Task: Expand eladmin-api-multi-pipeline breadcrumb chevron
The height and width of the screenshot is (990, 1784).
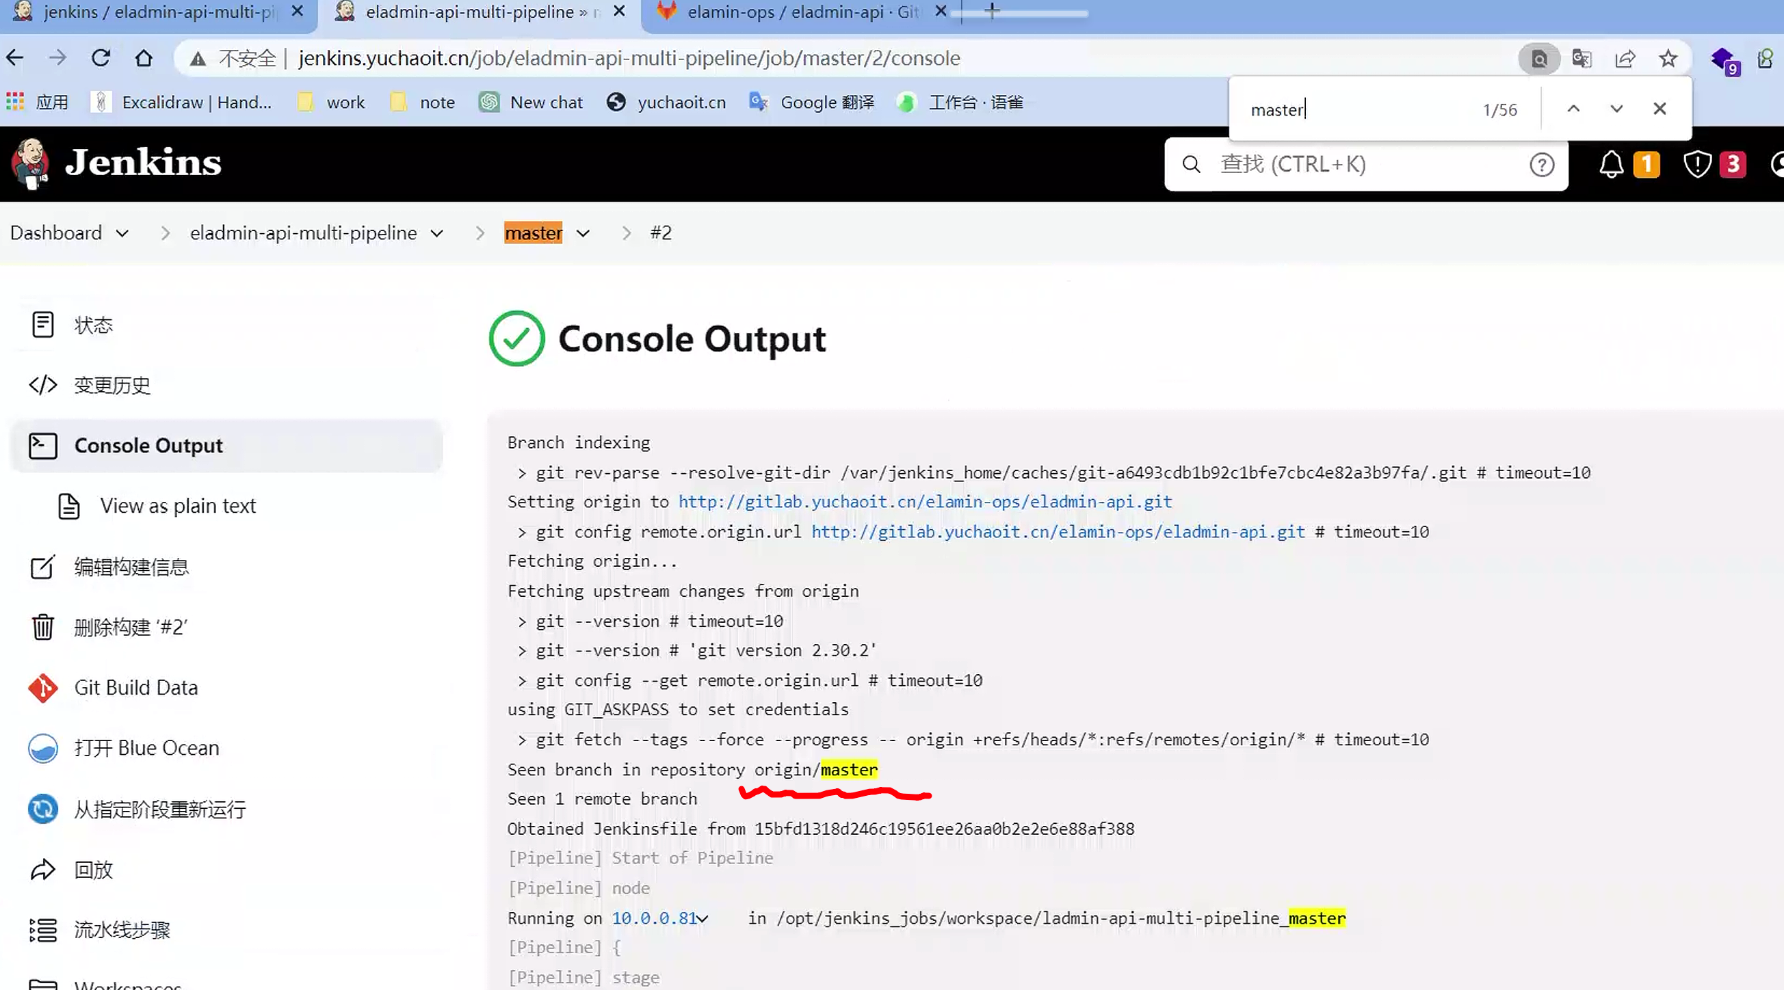Action: coord(437,233)
